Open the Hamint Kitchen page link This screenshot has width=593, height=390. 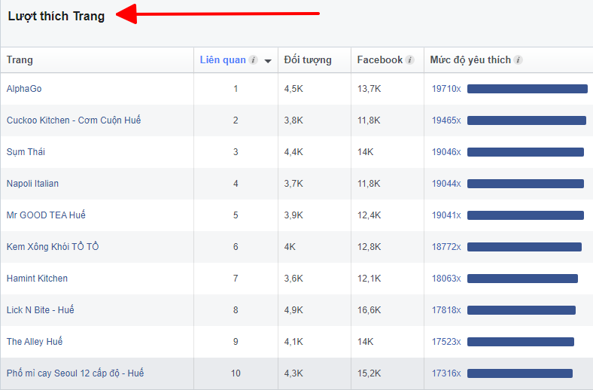click(37, 279)
